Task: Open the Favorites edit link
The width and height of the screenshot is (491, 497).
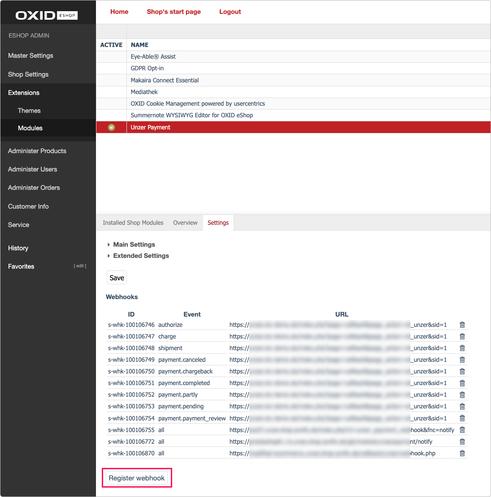Action: pos(80,266)
